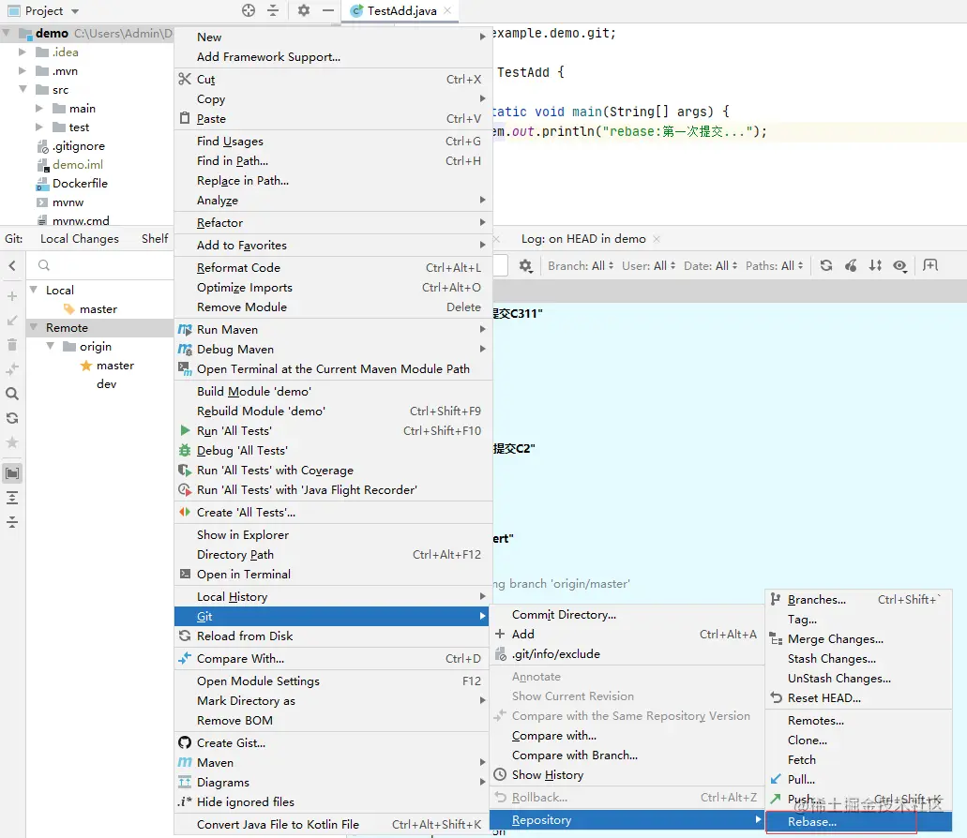967x838 pixels.
Task: Collapse the origin remote node
Action: click(x=51, y=346)
